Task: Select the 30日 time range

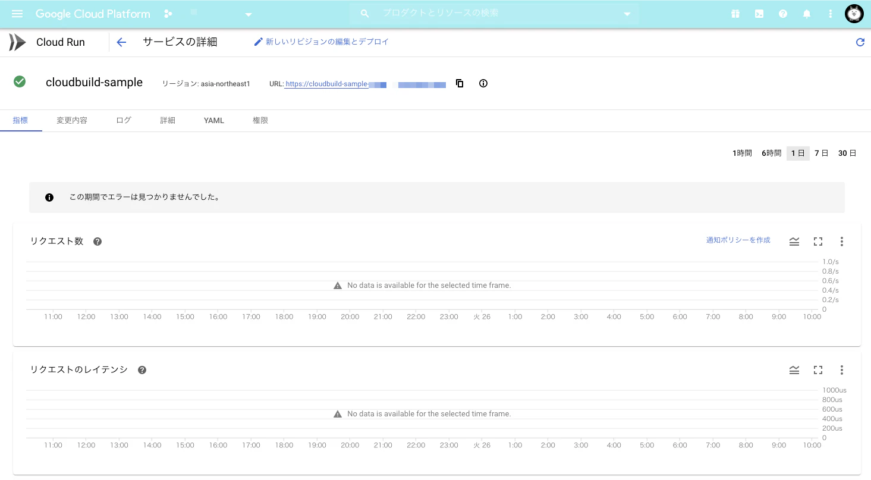Action: (847, 153)
